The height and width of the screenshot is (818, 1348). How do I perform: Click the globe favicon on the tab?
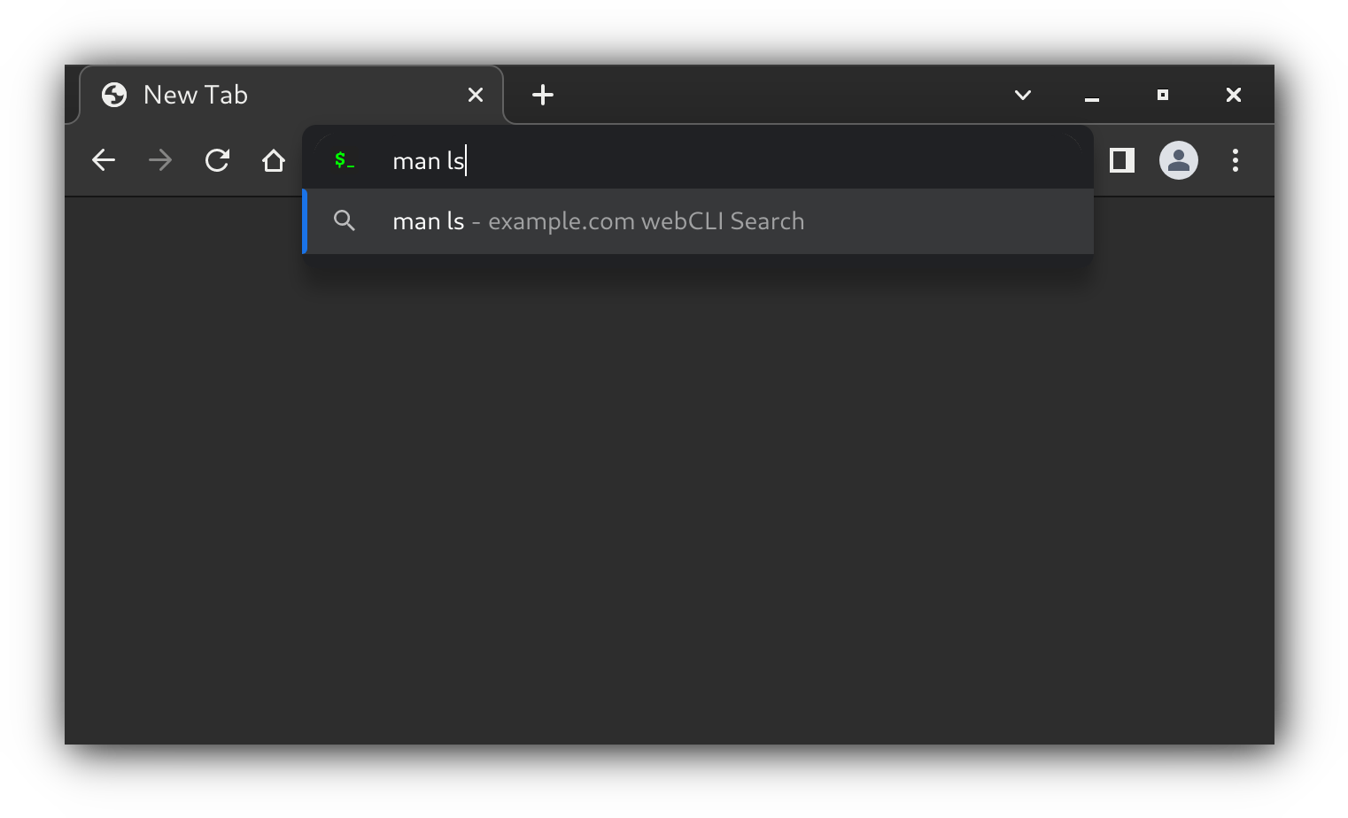click(x=114, y=95)
